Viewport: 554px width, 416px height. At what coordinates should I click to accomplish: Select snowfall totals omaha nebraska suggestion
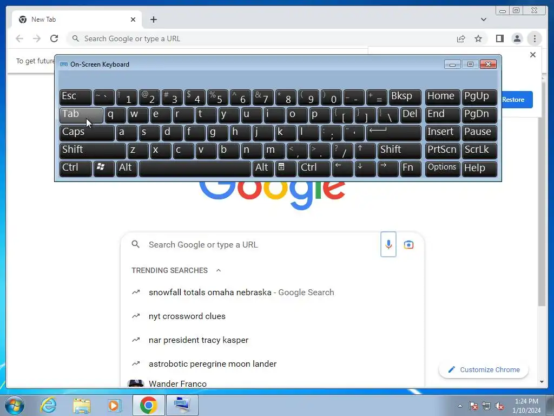click(x=272, y=292)
